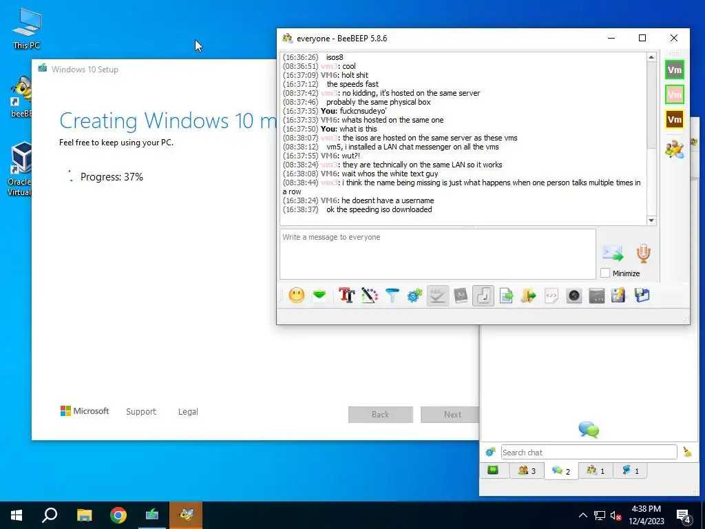Image resolution: width=705 pixels, height=529 pixels.
Task: Open the emoticon picker smiley icon
Action: pyautogui.click(x=296, y=295)
